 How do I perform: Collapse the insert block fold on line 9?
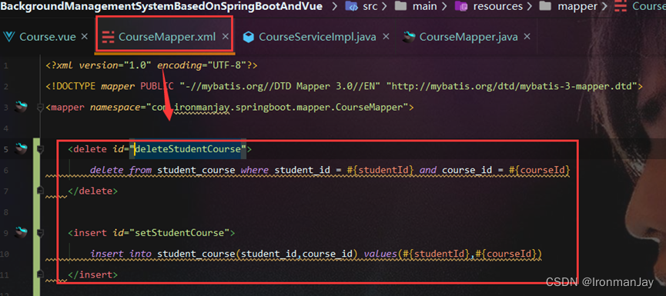40,233
